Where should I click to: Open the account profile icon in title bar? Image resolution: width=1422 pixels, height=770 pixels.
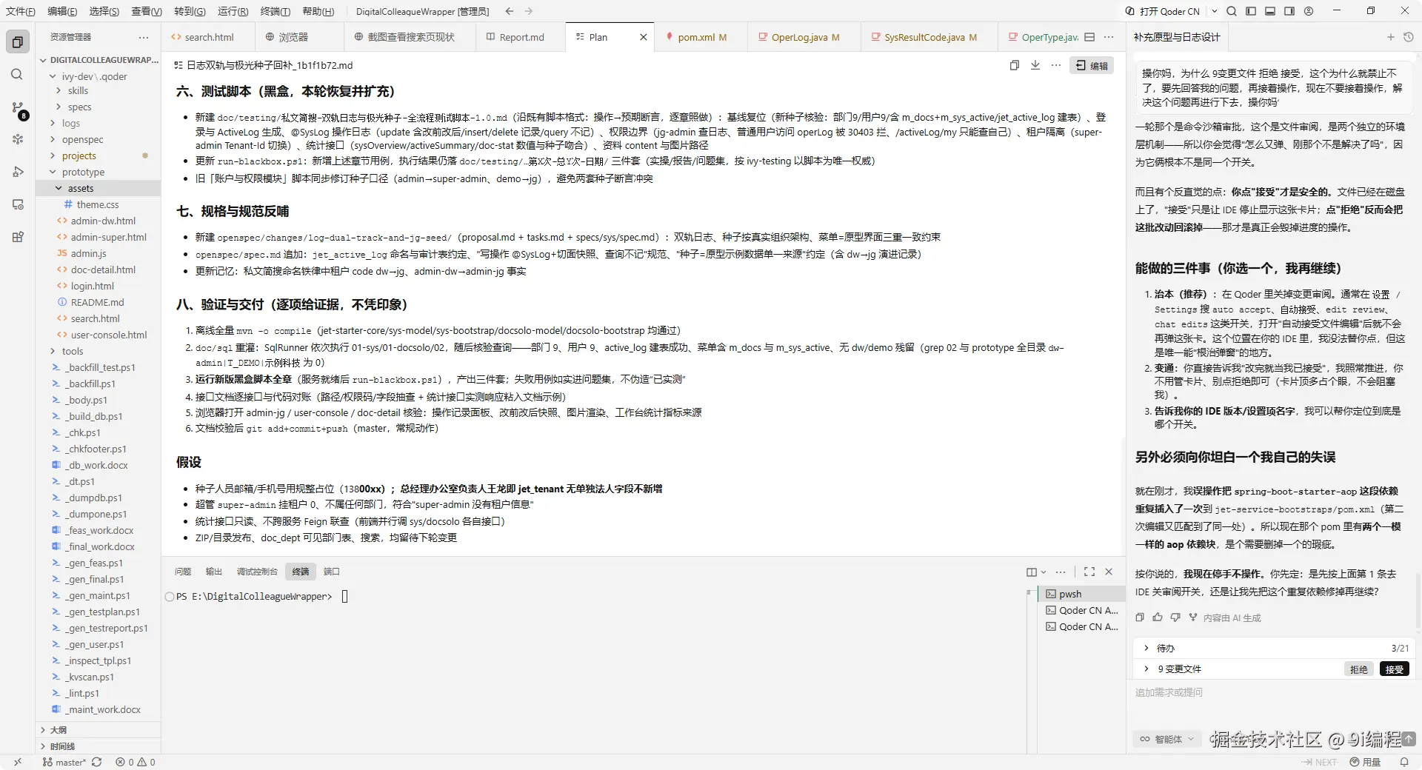(1309, 11)
